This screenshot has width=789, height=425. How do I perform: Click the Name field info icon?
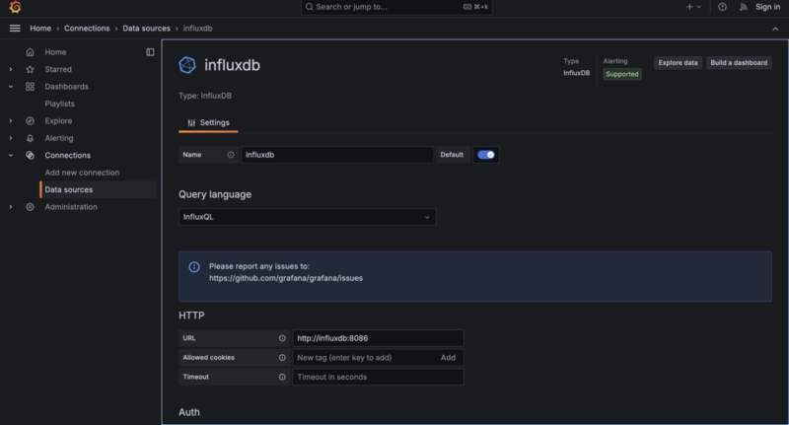(x=231, y=155)
